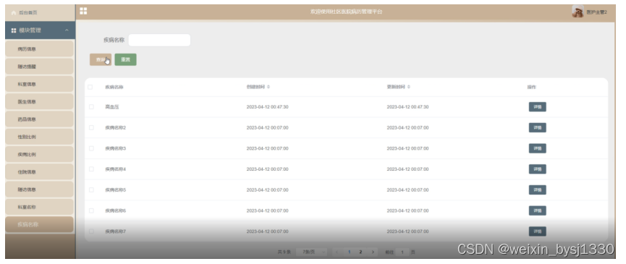
Task: Open 随访信息 in the sidebar
Action: [39, 190]
